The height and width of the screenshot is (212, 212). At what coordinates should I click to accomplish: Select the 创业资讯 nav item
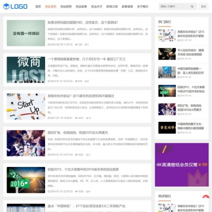[50, 6]
